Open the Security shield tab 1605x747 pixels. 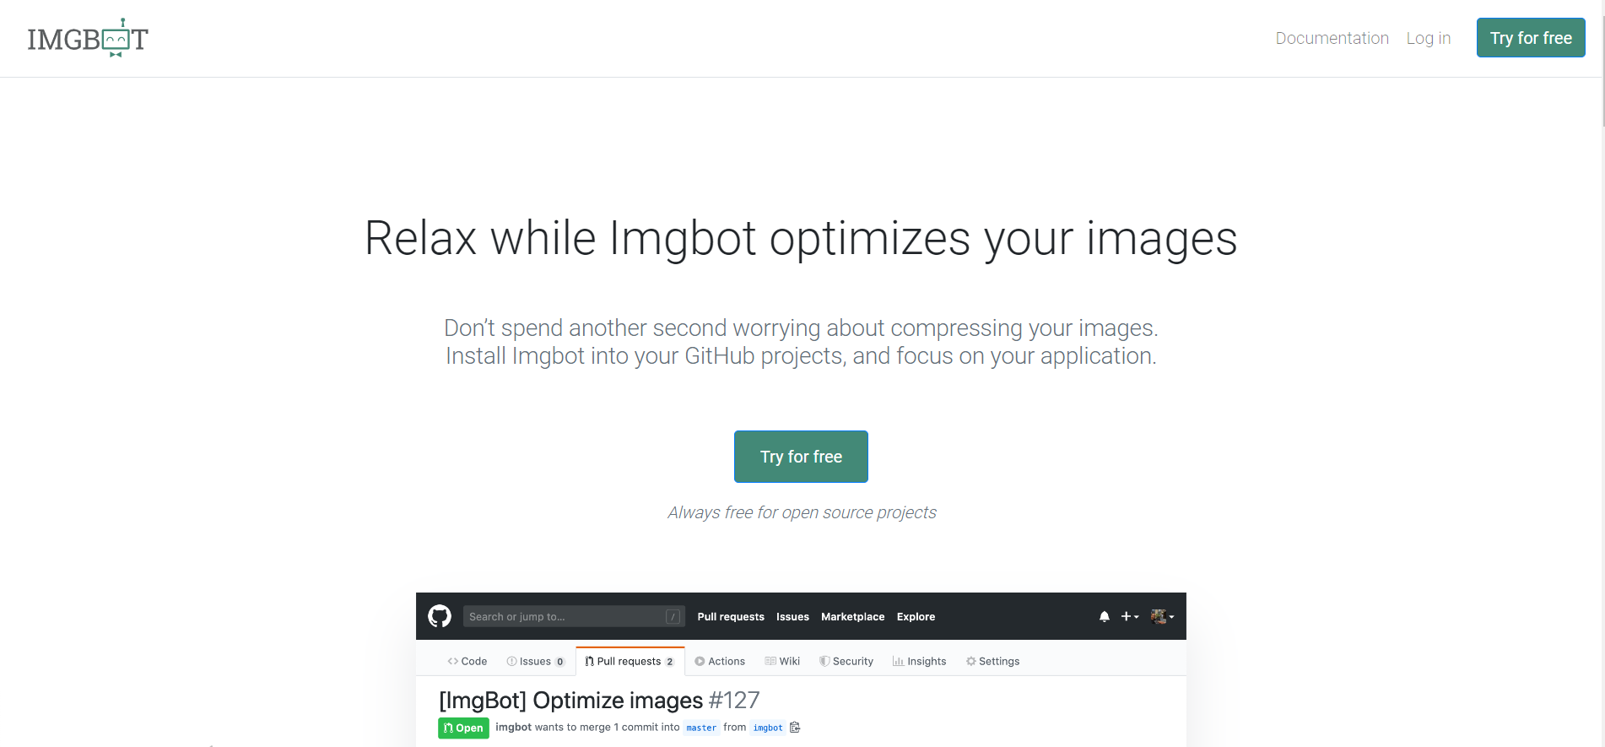[x=846, y=662]
